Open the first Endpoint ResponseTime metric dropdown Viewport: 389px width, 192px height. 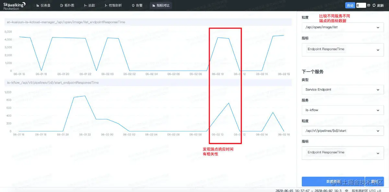[343, 50]
